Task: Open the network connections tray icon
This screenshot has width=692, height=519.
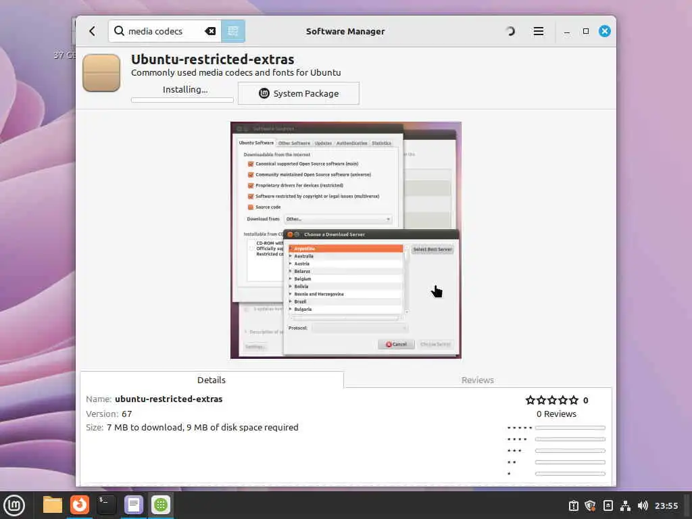Action: pos(625,505)
